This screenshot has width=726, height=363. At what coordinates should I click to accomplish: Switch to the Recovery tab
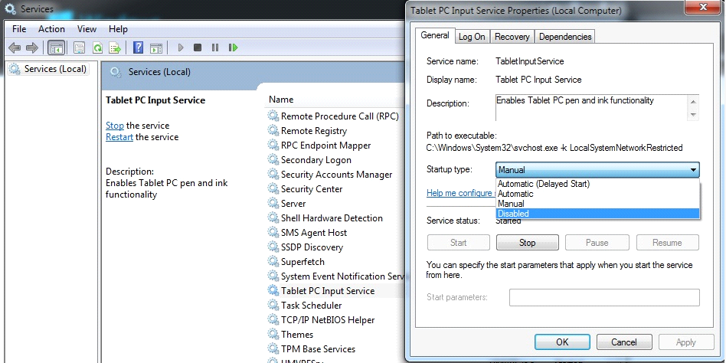click(x=512, y=36)
